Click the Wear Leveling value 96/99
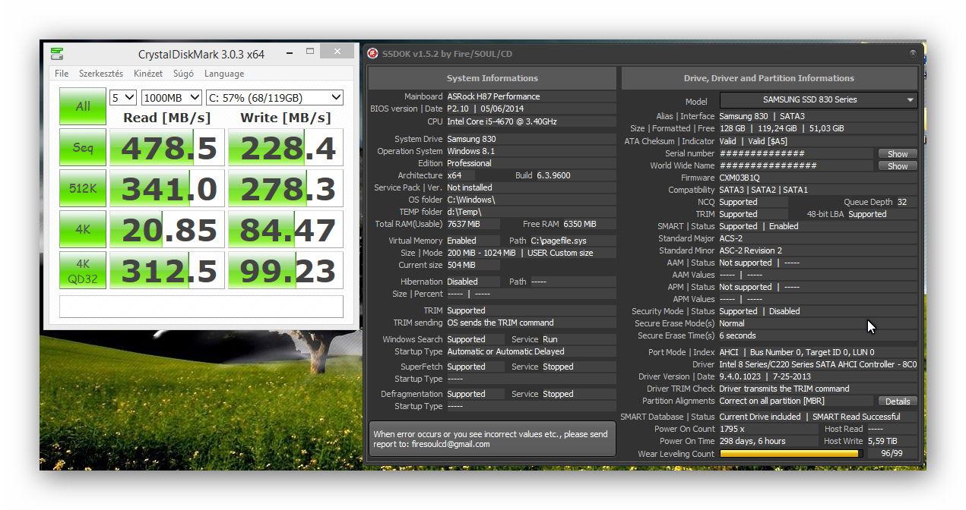This screenshot has width=966, height=510. (892, 453)
